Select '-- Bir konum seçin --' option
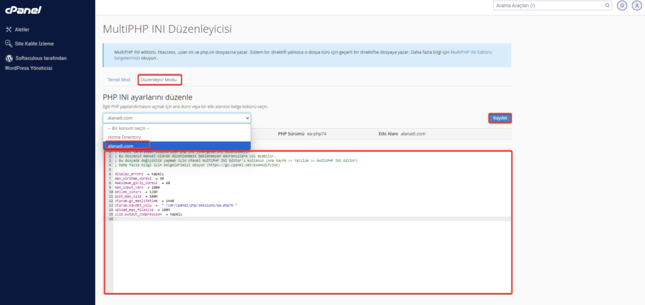Screen dimensions: 645x305 128,128
